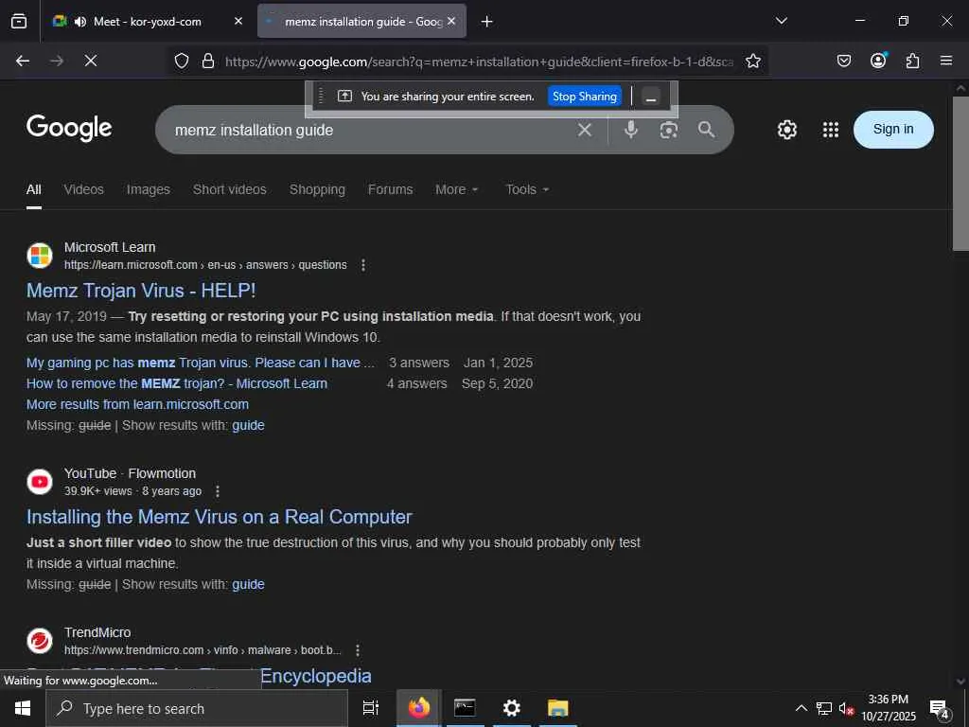Image resolution: width=969 pixels, height=727 pixels.
Task: Switch to the Forums tab
Action: pyautogui.click(x=390, y=189)
